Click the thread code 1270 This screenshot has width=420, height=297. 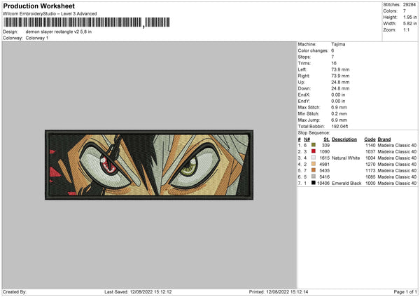(x=370, y=165)
